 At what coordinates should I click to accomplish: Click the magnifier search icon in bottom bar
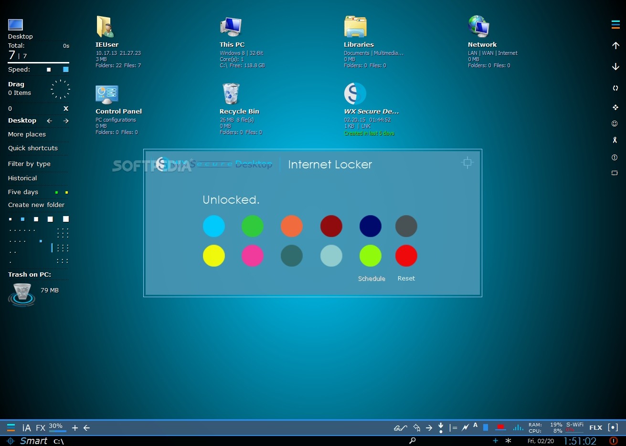[x=413, y=441]
